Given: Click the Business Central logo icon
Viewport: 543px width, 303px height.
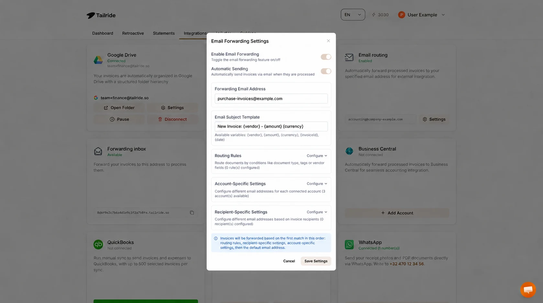Looking at the screenshot, I should pyautogui.click(x=349, y=151).
